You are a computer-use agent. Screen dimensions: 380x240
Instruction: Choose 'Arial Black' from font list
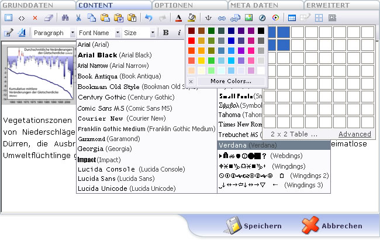[x=115, y=55]
